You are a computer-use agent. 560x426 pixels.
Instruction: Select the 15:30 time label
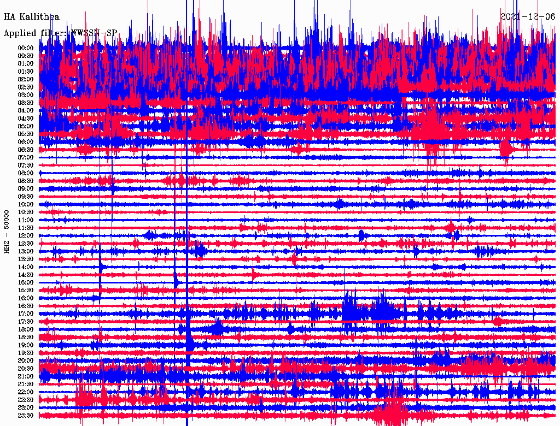tap(26, 291)
